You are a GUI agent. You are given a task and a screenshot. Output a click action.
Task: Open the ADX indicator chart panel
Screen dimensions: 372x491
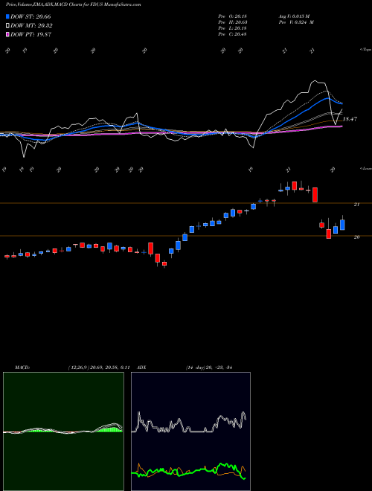coord(190,431)
